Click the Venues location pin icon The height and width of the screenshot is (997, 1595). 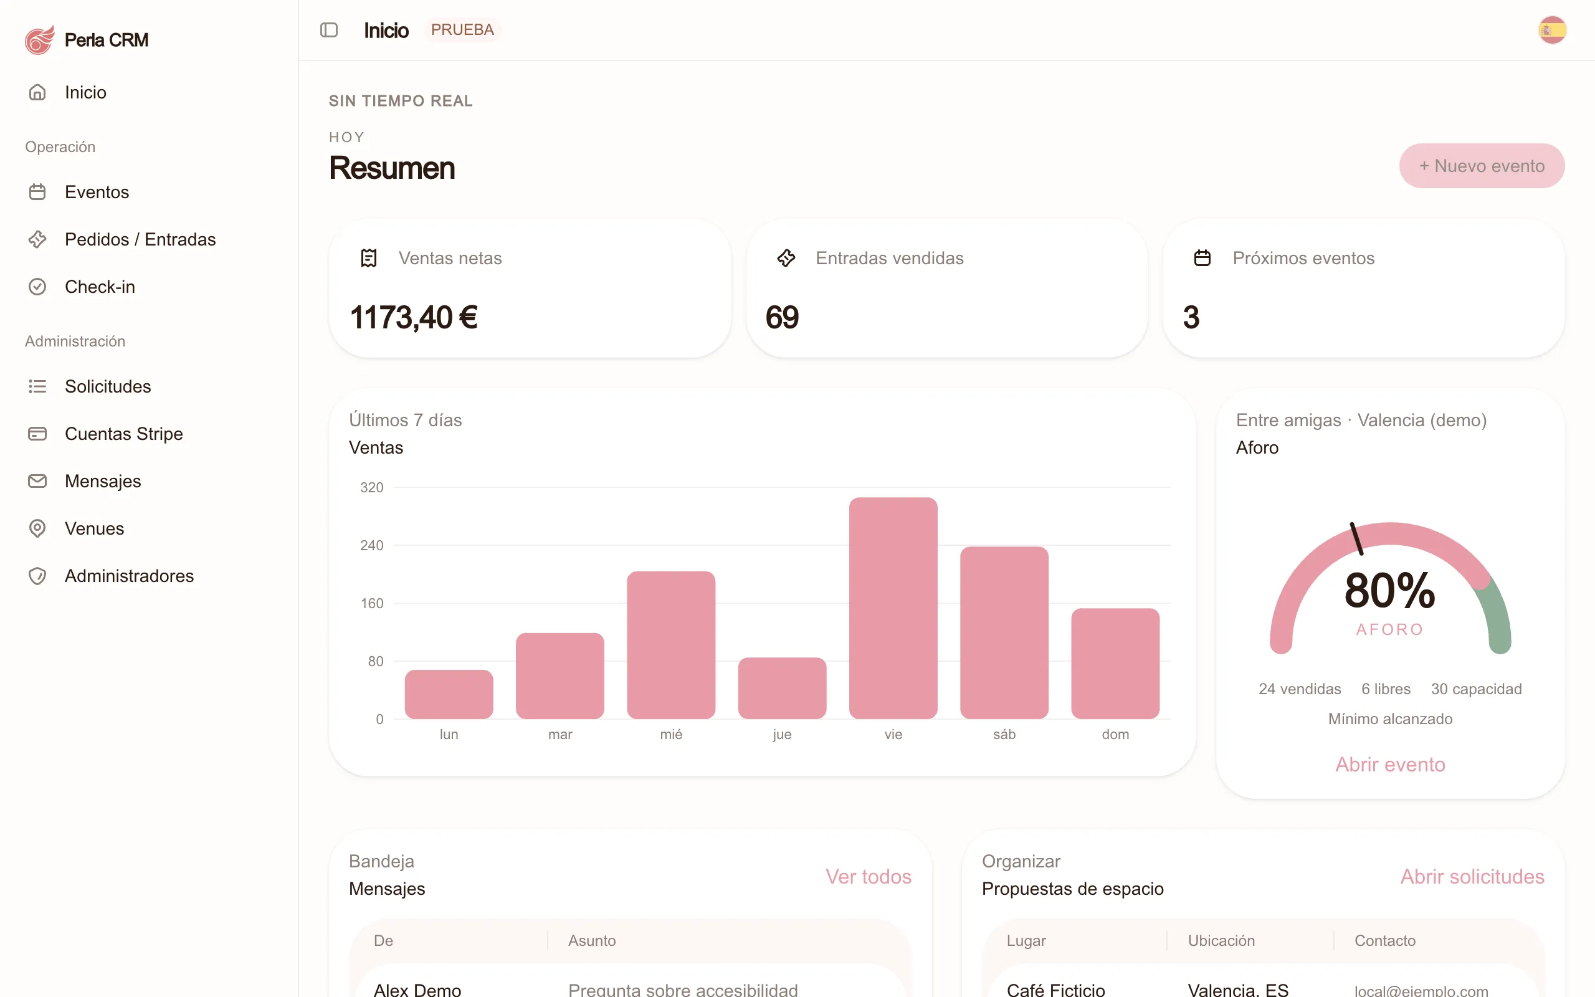tap(37, 529)
